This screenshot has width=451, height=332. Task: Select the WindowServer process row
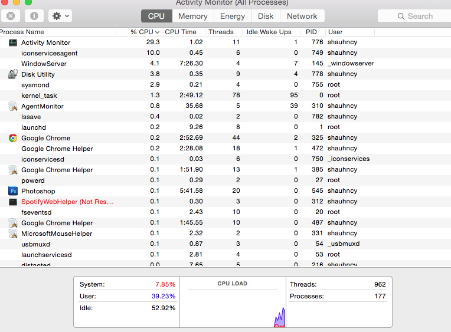click(225, 64)
